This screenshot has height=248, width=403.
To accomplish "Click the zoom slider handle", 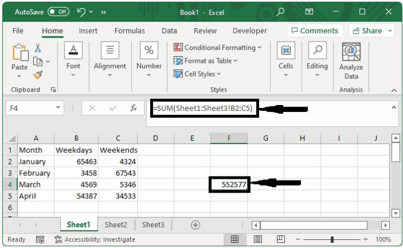I will [x=332, y=239].
